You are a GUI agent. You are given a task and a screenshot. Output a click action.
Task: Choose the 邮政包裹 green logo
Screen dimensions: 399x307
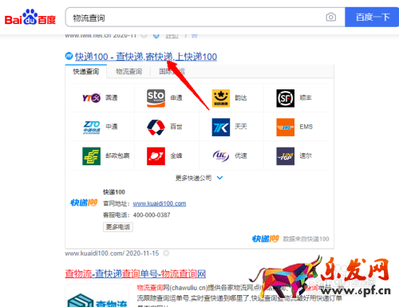[91, 156]
